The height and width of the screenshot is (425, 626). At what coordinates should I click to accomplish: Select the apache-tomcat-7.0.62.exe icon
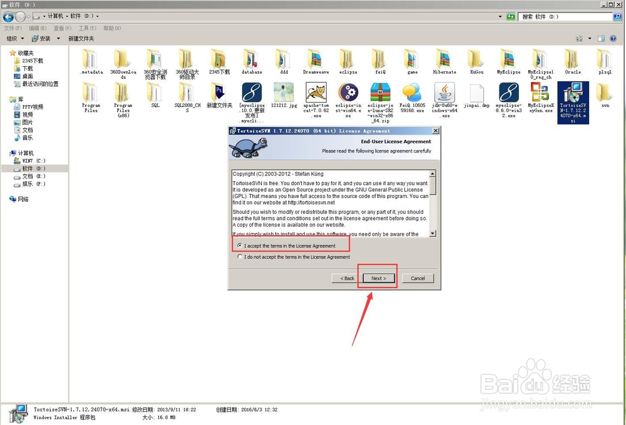316,92
